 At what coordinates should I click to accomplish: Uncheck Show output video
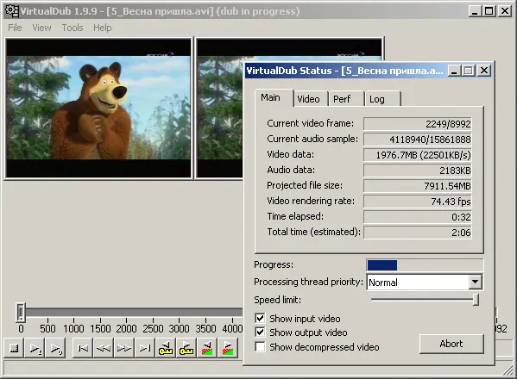click(260, 332)
